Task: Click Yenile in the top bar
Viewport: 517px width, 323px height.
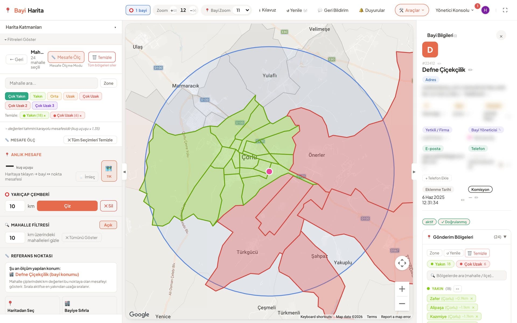Action: [297, 10]
